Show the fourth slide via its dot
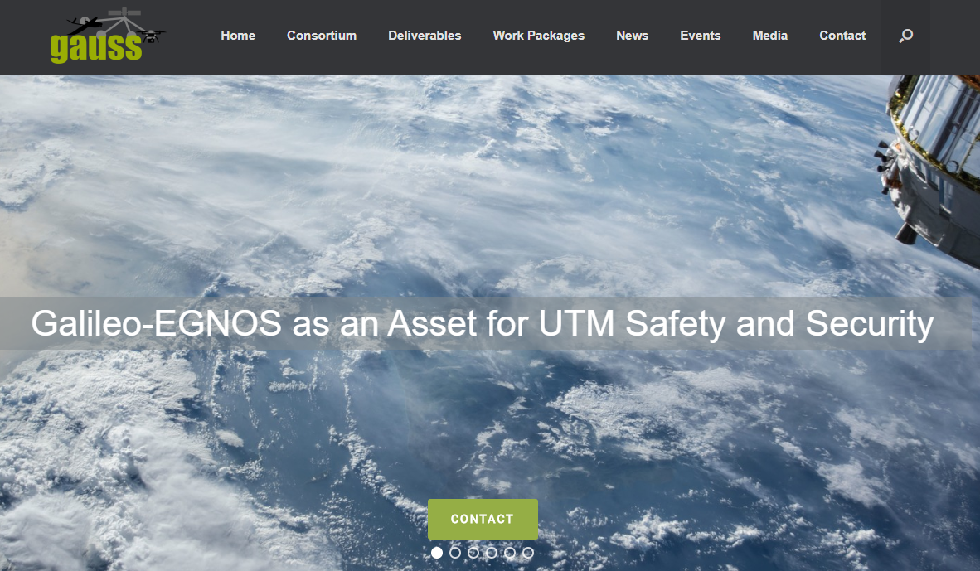The image size is (980, 571). coord(492,553)
